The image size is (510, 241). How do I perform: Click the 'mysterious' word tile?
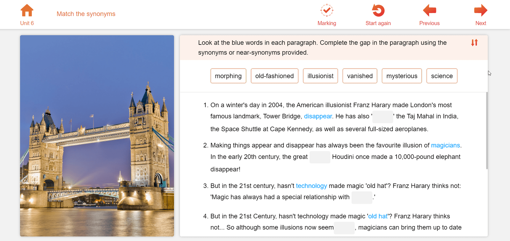tap(402, 76)
